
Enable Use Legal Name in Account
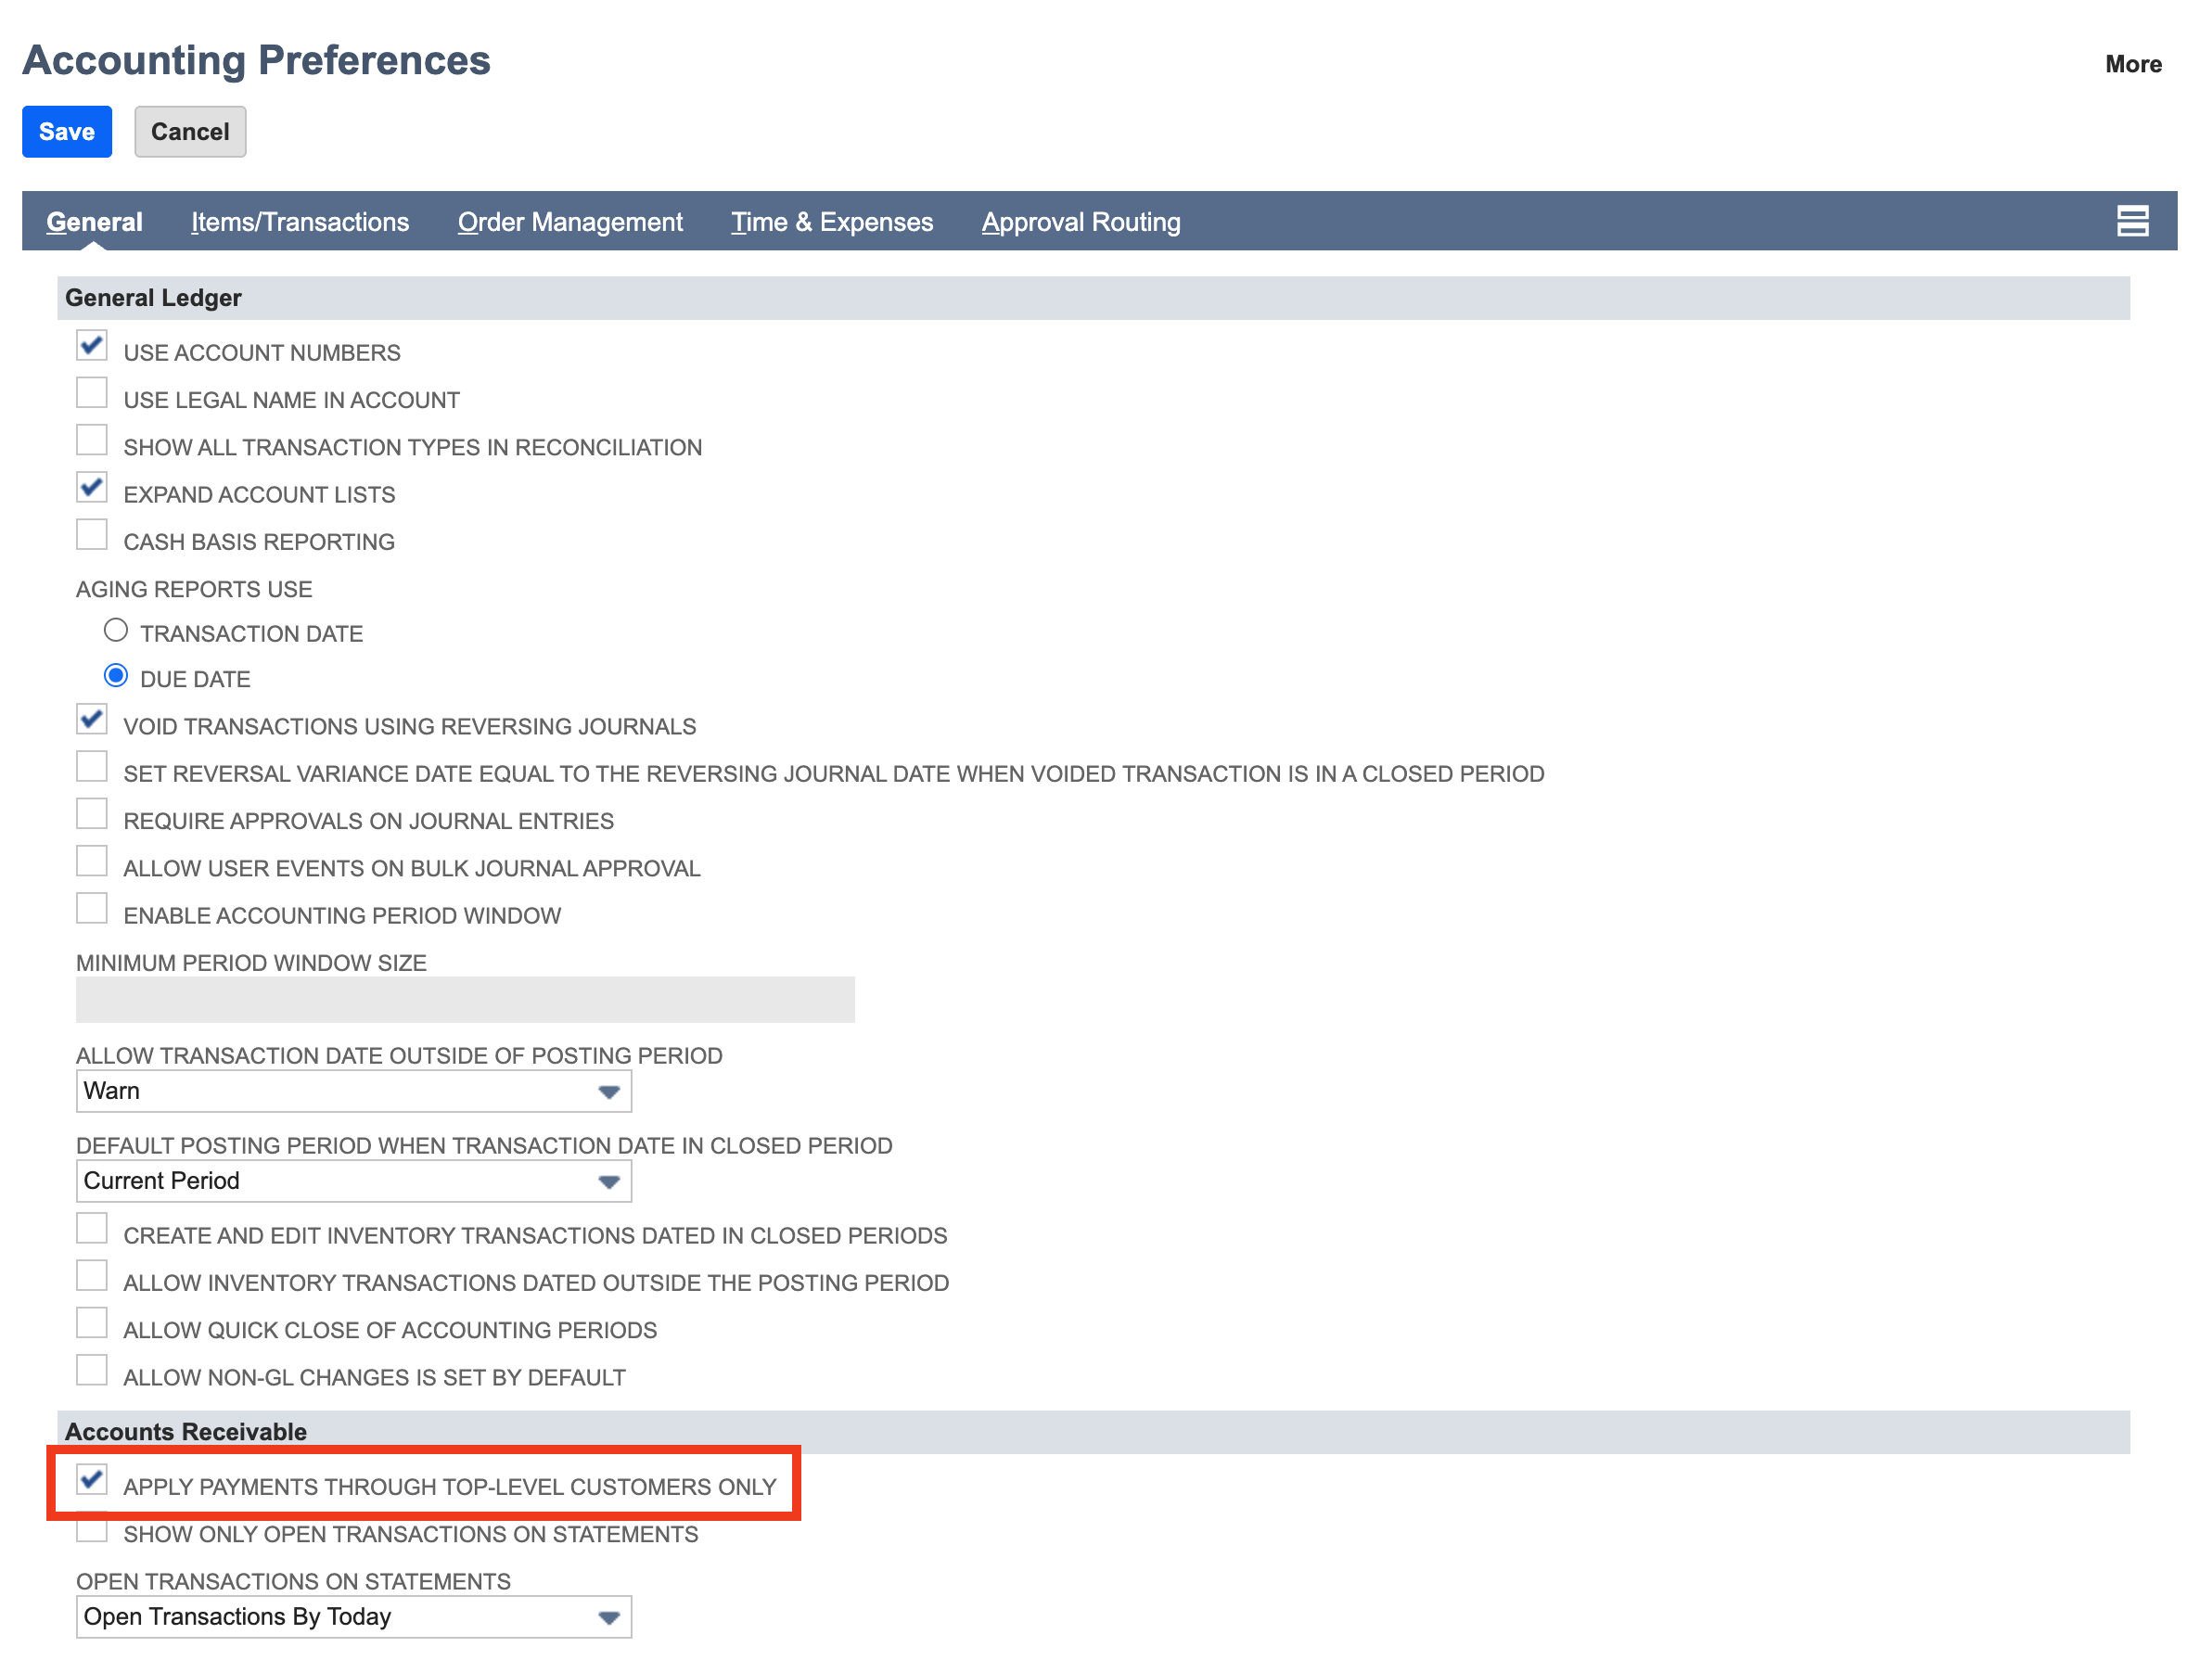tap(92, 393)
